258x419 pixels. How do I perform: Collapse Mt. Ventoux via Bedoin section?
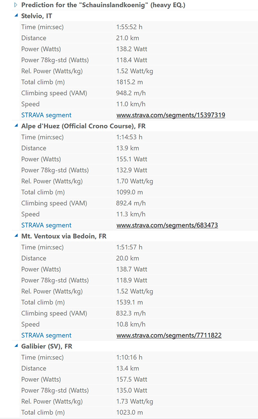pos(16,236)
